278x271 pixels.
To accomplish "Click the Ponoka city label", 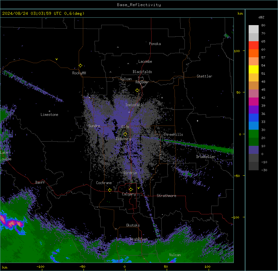I will coord(155,44).
